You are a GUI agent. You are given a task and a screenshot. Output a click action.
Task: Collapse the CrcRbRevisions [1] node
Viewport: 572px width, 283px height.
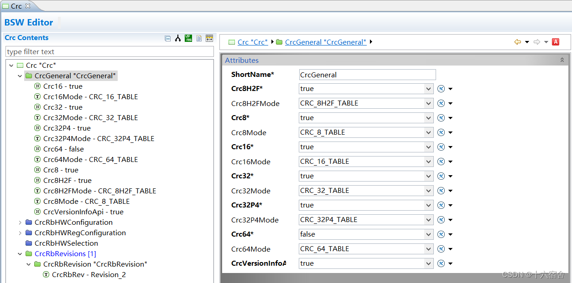click(20, 254)
